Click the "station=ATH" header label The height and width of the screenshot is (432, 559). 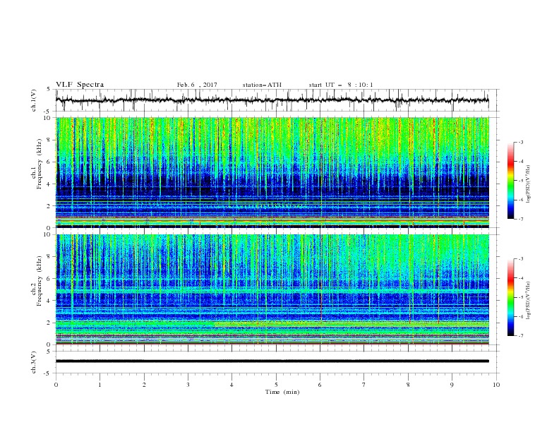(x=262, y=85)
